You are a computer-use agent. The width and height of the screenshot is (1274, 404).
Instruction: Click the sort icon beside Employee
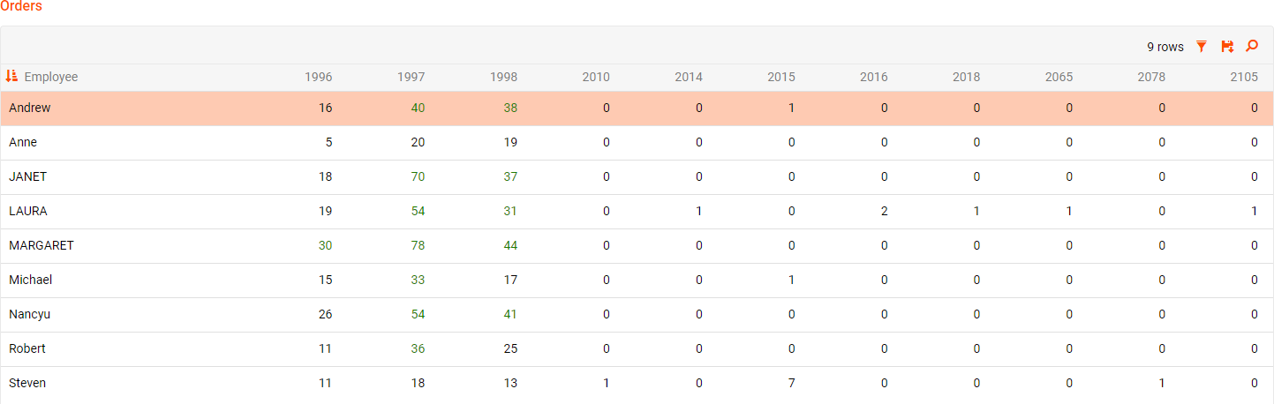(x=12, y=77)
